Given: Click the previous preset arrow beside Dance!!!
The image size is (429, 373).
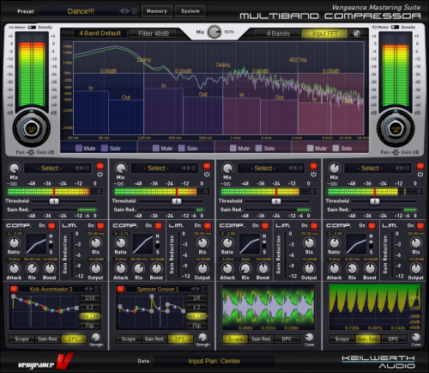Looking at the screenshot, I should (122, 11).
